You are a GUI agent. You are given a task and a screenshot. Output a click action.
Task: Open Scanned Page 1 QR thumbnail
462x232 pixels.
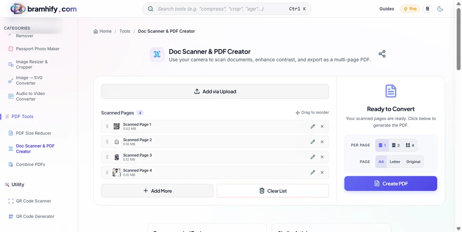[117, 127]
